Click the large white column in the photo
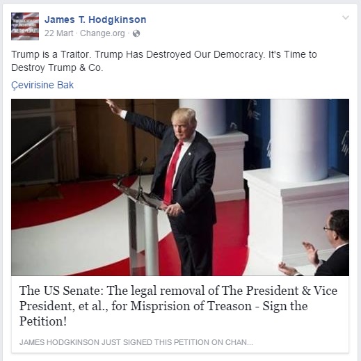The width and height of the screenshot is (361, 361). [x=299, y=139]
